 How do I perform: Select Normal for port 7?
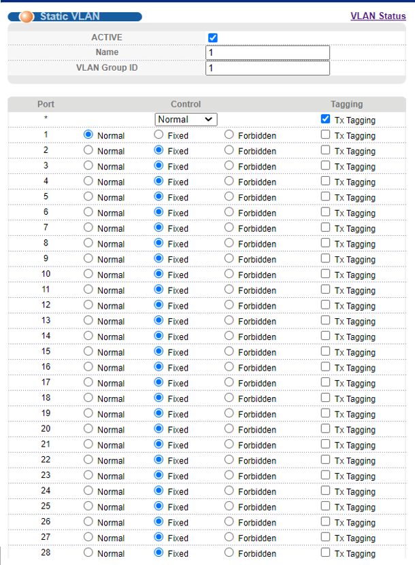coord(88,227)
